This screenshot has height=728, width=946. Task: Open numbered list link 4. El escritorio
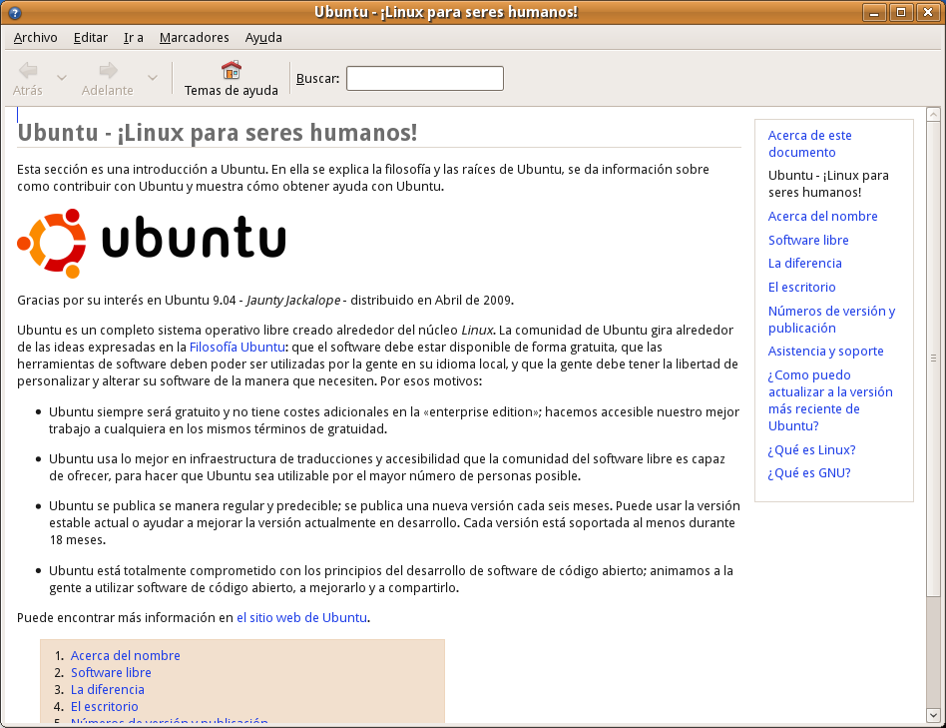tap(105, 706)
